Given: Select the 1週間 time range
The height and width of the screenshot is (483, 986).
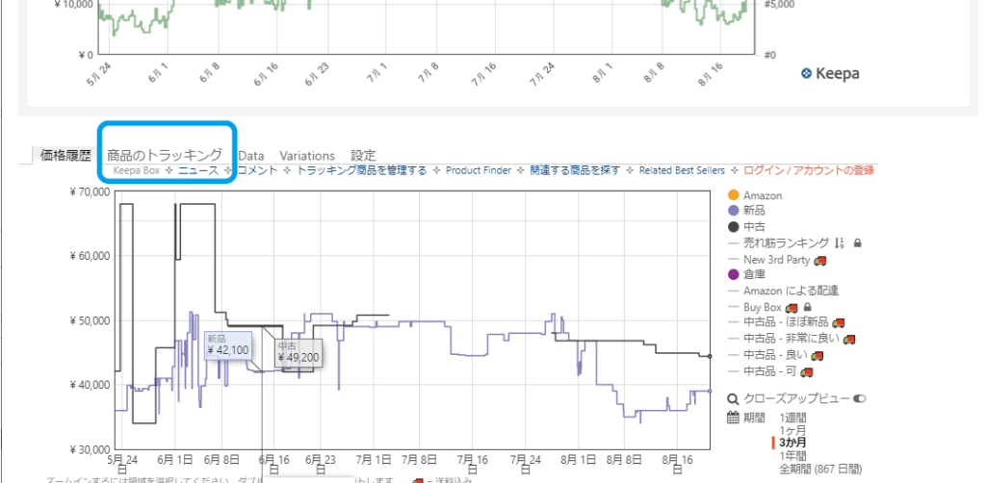Looking at the screenshot, I should click(794, 418).
